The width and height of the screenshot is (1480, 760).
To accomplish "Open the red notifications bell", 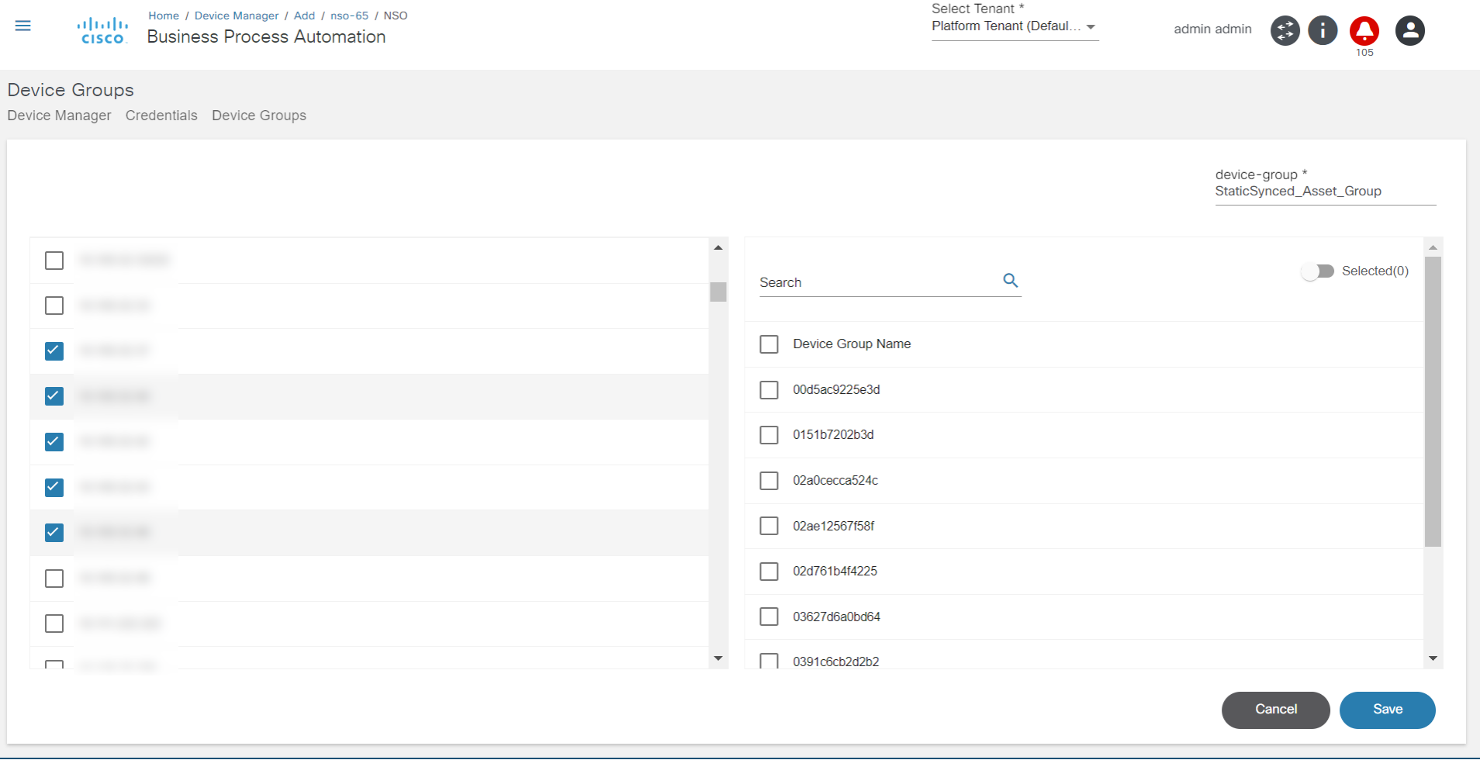I will [x=1364, y=31].
